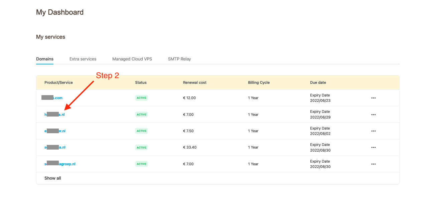Switch to the Extra services tab
Viewport: 421px width, 204px height.
[x=83, y=59]
